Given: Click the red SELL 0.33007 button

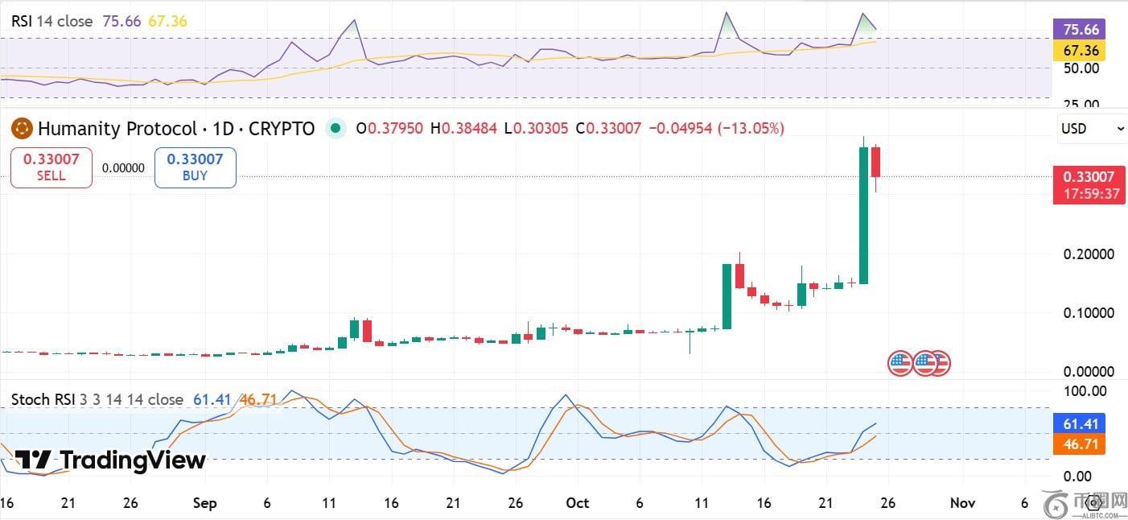Looking at the screenshot, I should (51, 167).
